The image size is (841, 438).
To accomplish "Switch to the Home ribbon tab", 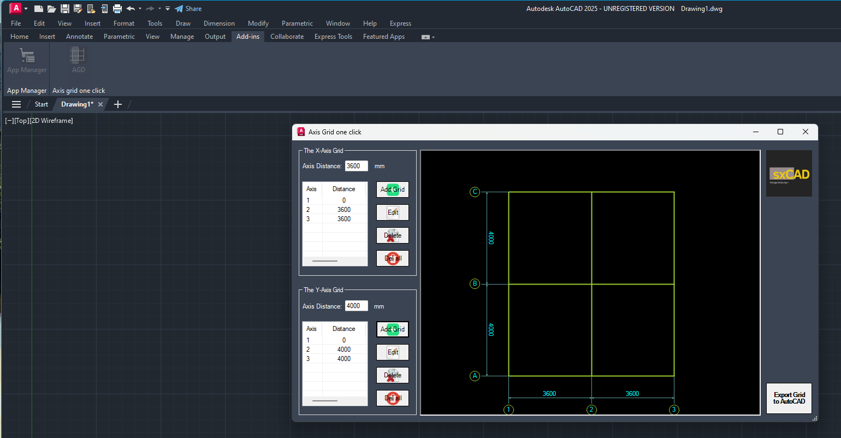I will [x=20, y=37].
